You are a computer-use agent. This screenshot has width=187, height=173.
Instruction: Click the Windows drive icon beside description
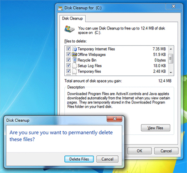pyautogui.click(x=69, y=29)
